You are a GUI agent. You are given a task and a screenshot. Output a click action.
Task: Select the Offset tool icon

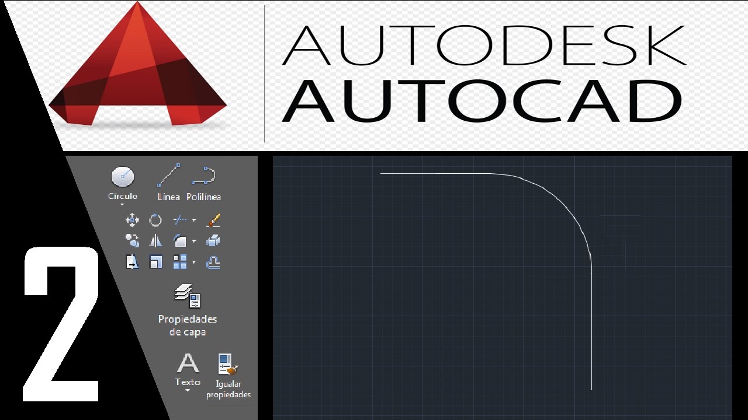pyautogui.click(x=214, y=262)
